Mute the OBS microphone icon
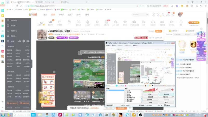Viewport: 208px width, 117px height. pyautogui.click(x=157, y=90)
